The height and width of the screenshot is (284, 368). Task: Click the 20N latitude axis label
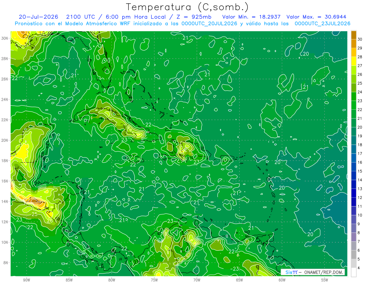coord(5,140)
